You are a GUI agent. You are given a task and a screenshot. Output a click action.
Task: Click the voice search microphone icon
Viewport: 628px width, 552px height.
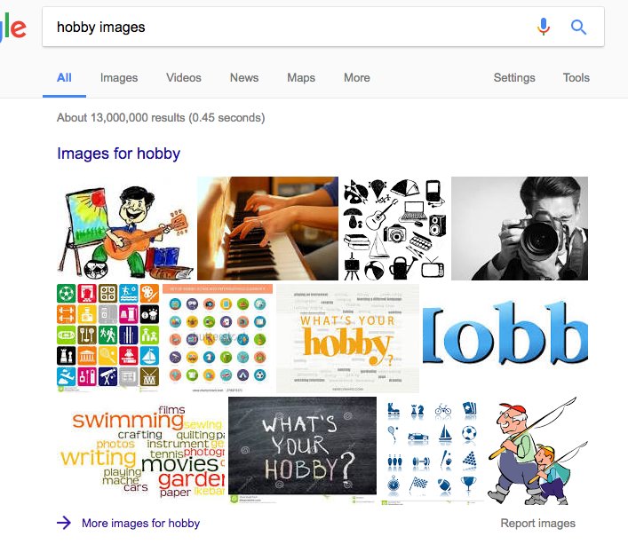pyautogui.click(x=544, y=27)
